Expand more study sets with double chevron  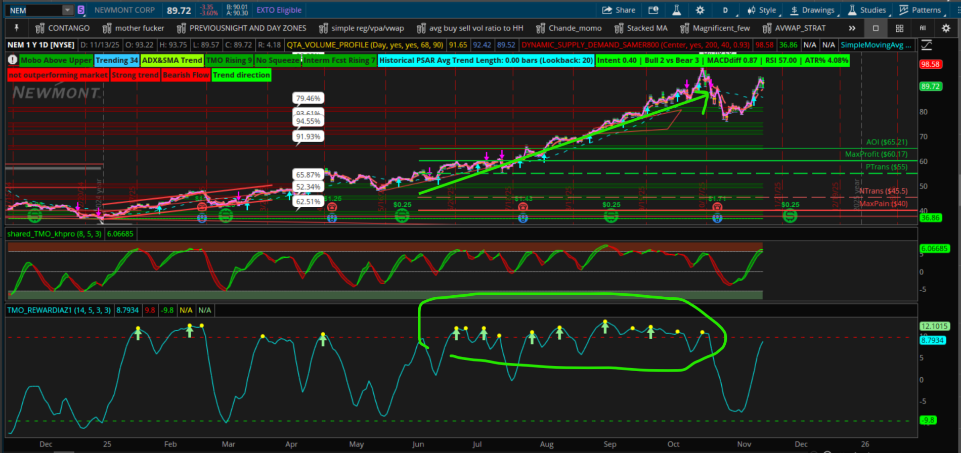click(x=852, y=28)
